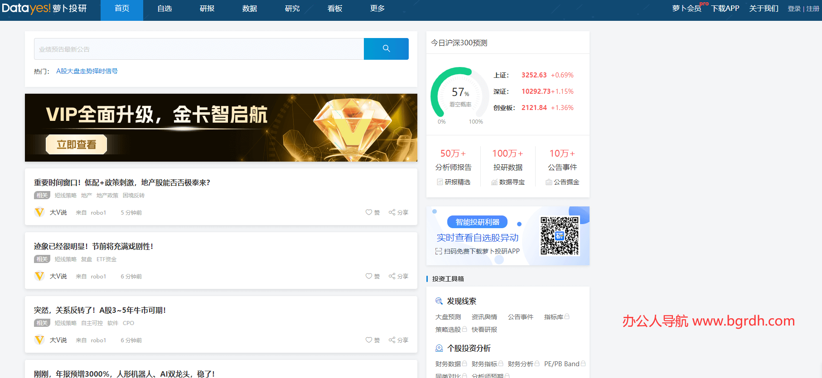Like the 地产股 article with heart icon
Image resolution: width=822 pixels, height=378 pixels.
[369, 212]
